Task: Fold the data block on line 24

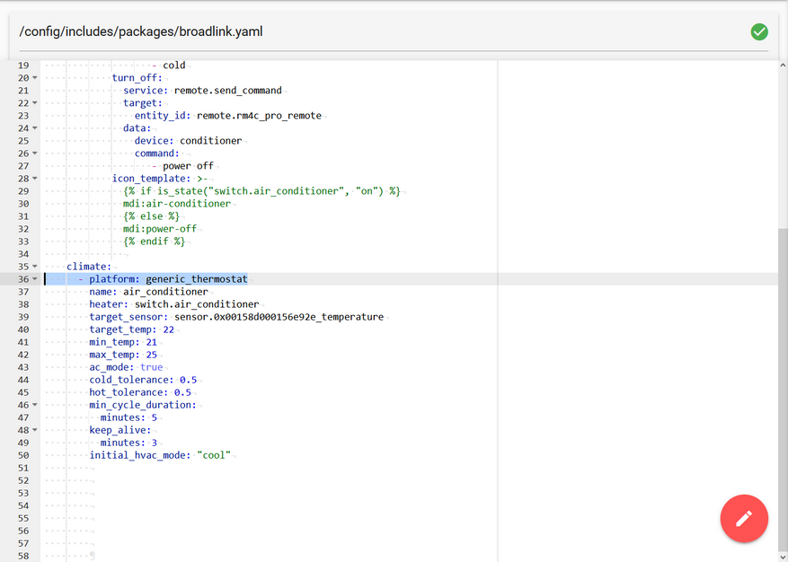Action: (35, 128)
